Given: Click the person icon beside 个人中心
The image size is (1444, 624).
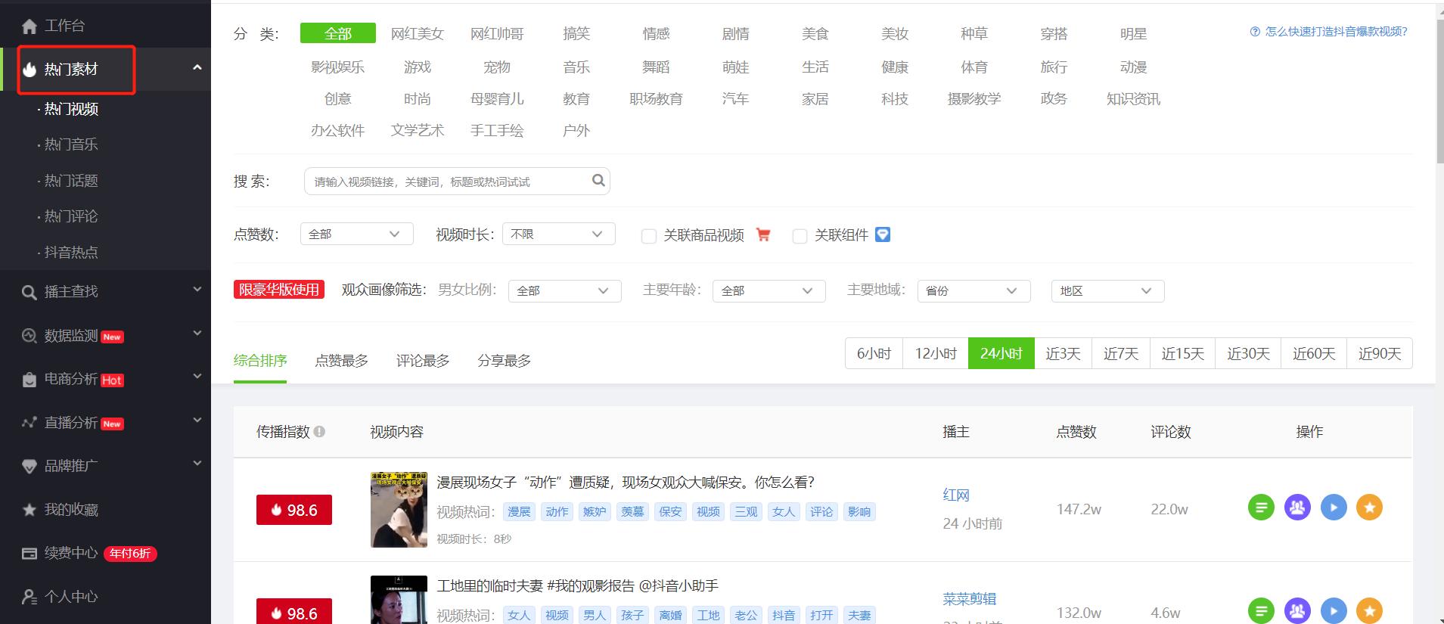Looking at the screenshot, I should click(x=30, y=597).
